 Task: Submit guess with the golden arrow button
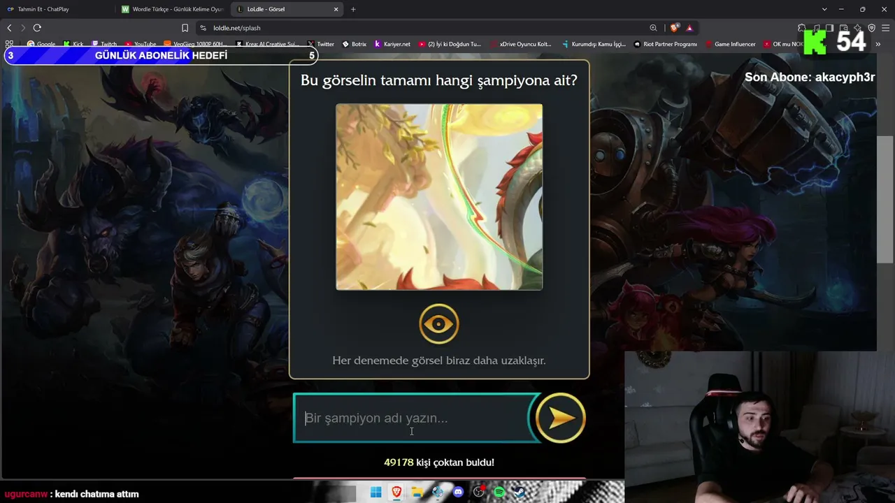[560, 418]
